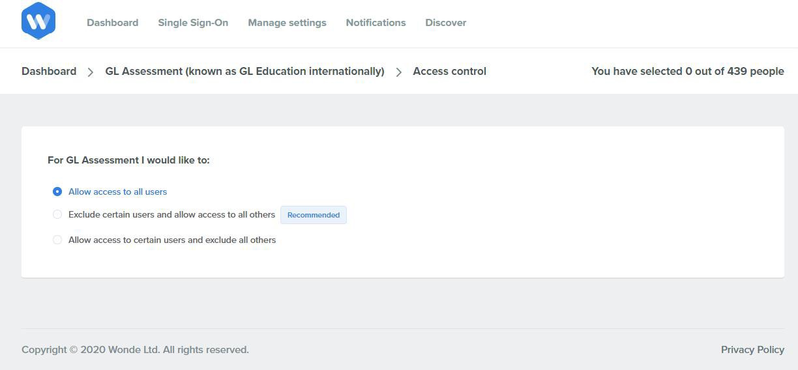Open the Dashboard menu item
Image resolution: width=798 pixels, height=370 pixels.
point(112,23)
